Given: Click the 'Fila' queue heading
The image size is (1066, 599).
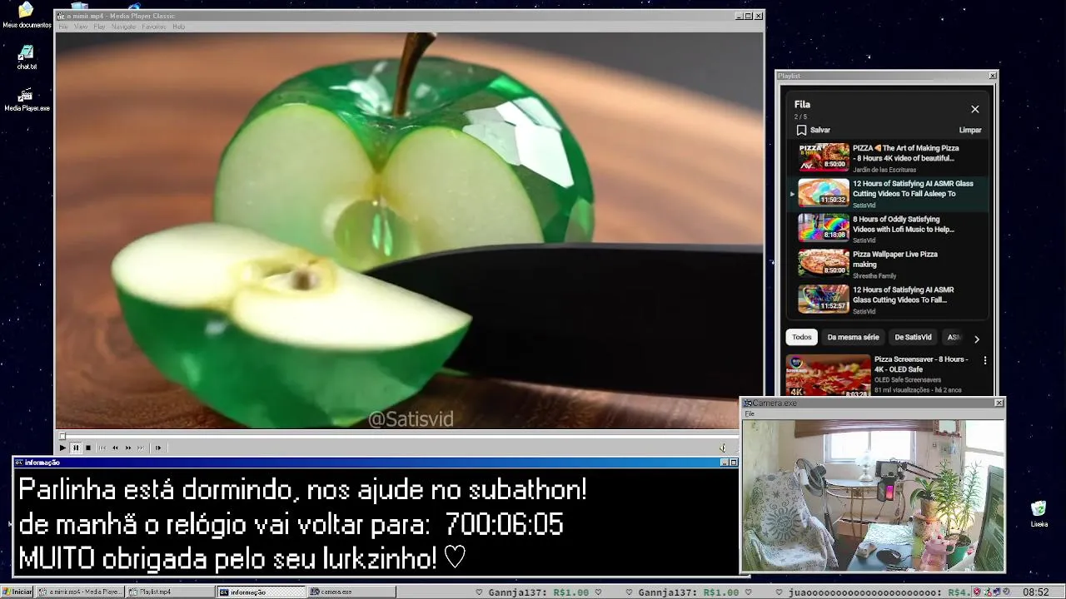Looking at the screenshot, I should (802, 104).
